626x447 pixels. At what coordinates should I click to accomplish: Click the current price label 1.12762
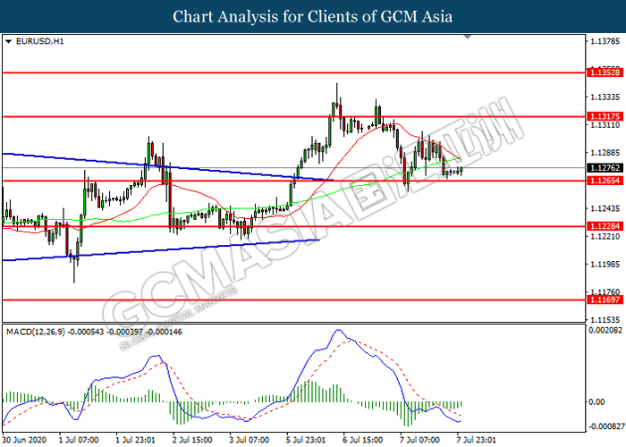tap(605, 168)
